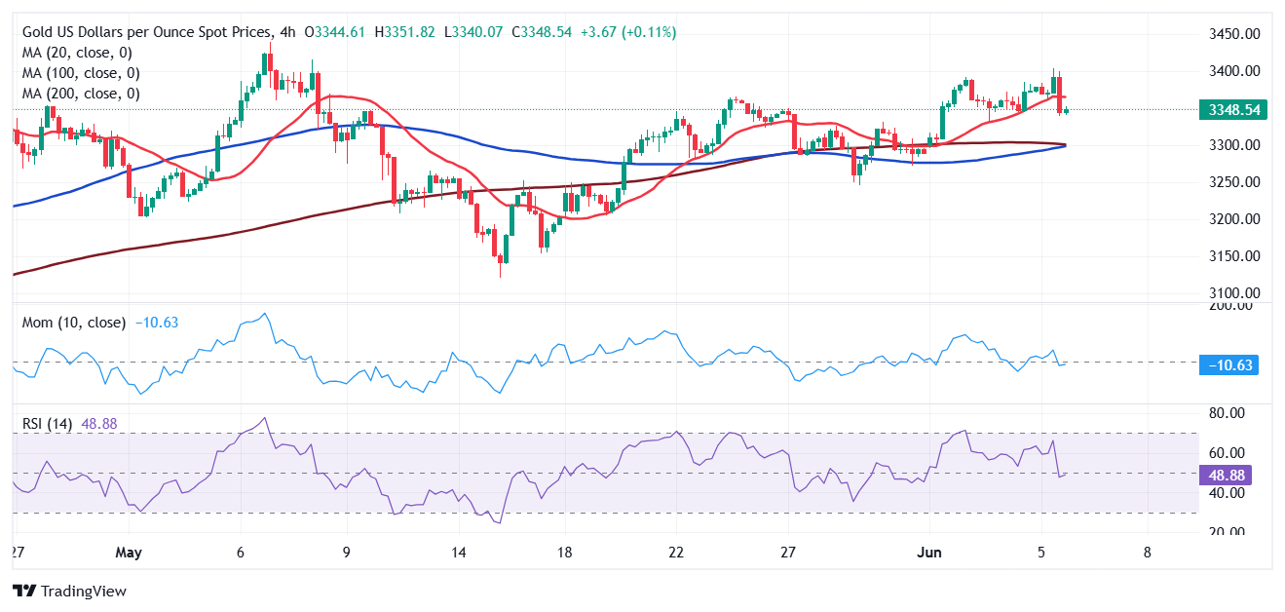Select the MA (100, close, 0) indicator label
The image size is (1285, 612).
click(x=80, y=73)
